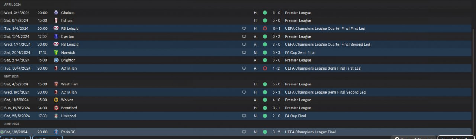Click the Arrange Friendly button
Screen dimensions: 476x139
456,138
